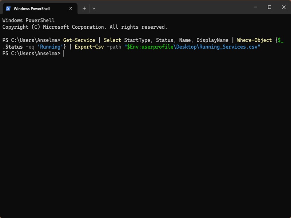Click the Copyright Microsoft Corporation line
The height and width of the screenshot is (218, 291).
(85, 27)
